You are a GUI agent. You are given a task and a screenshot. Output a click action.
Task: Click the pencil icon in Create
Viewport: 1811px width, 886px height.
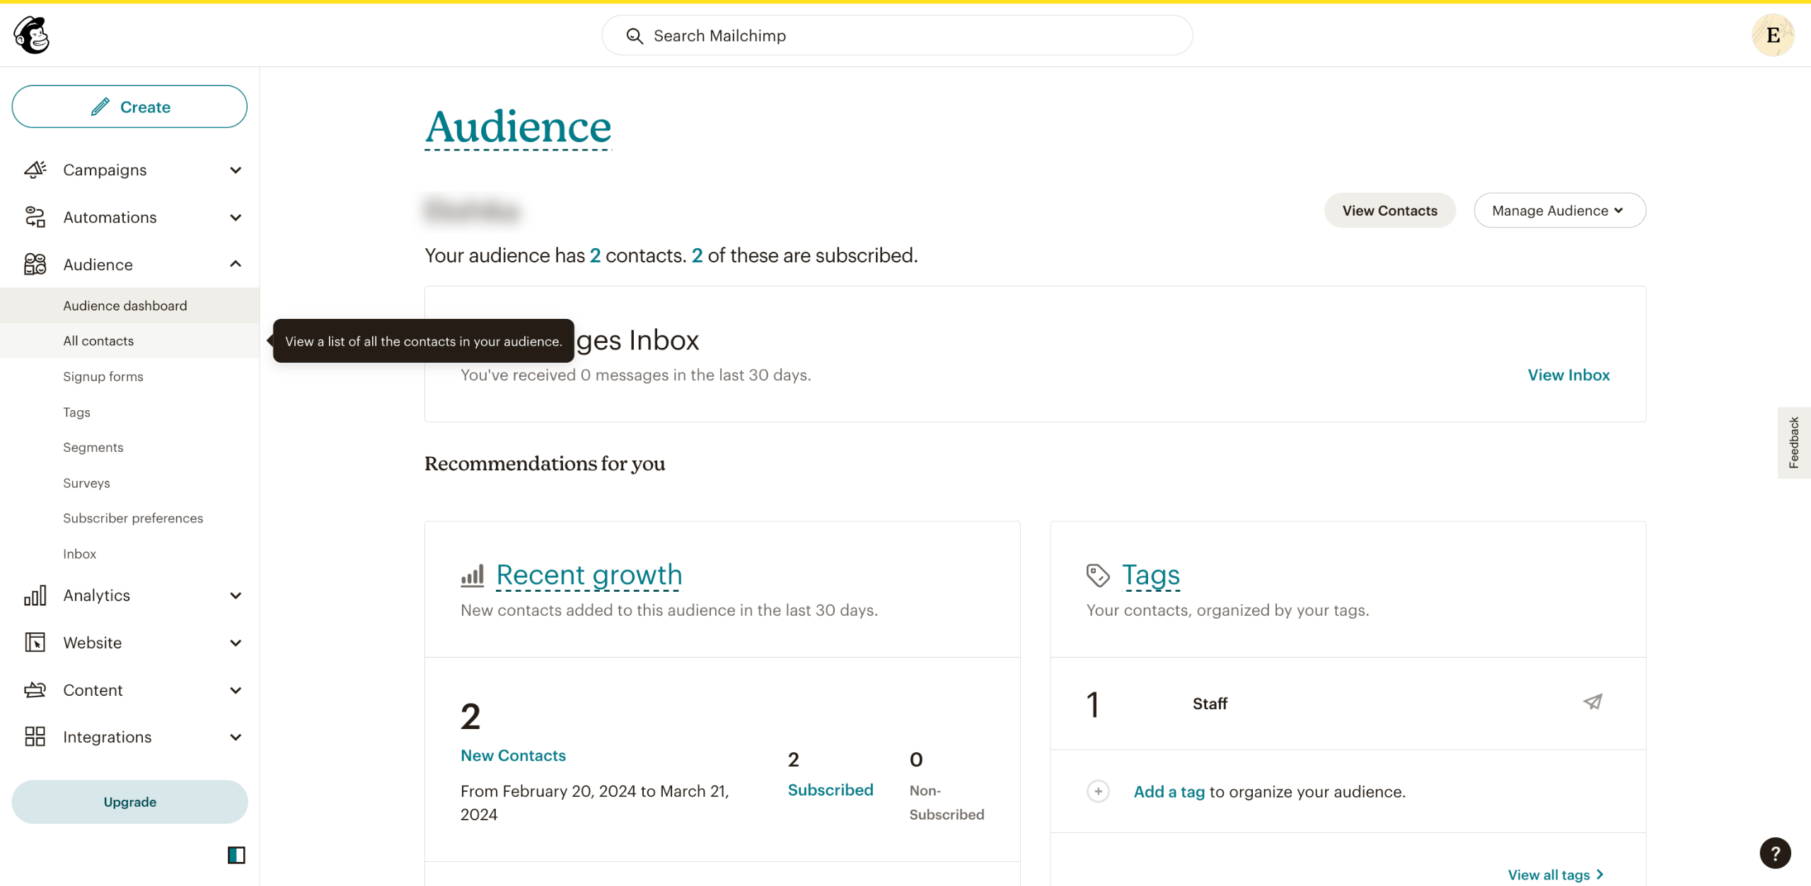pyautogui.click(x=100, y=107)
